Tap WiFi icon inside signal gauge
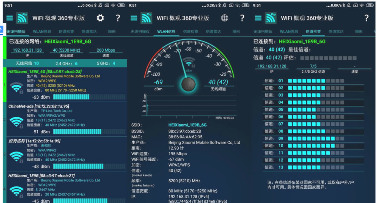 189,62
